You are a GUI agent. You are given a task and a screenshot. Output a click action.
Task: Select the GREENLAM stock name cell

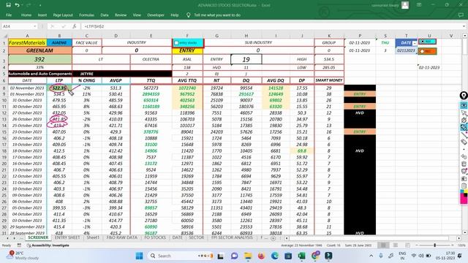coord(39,50)
